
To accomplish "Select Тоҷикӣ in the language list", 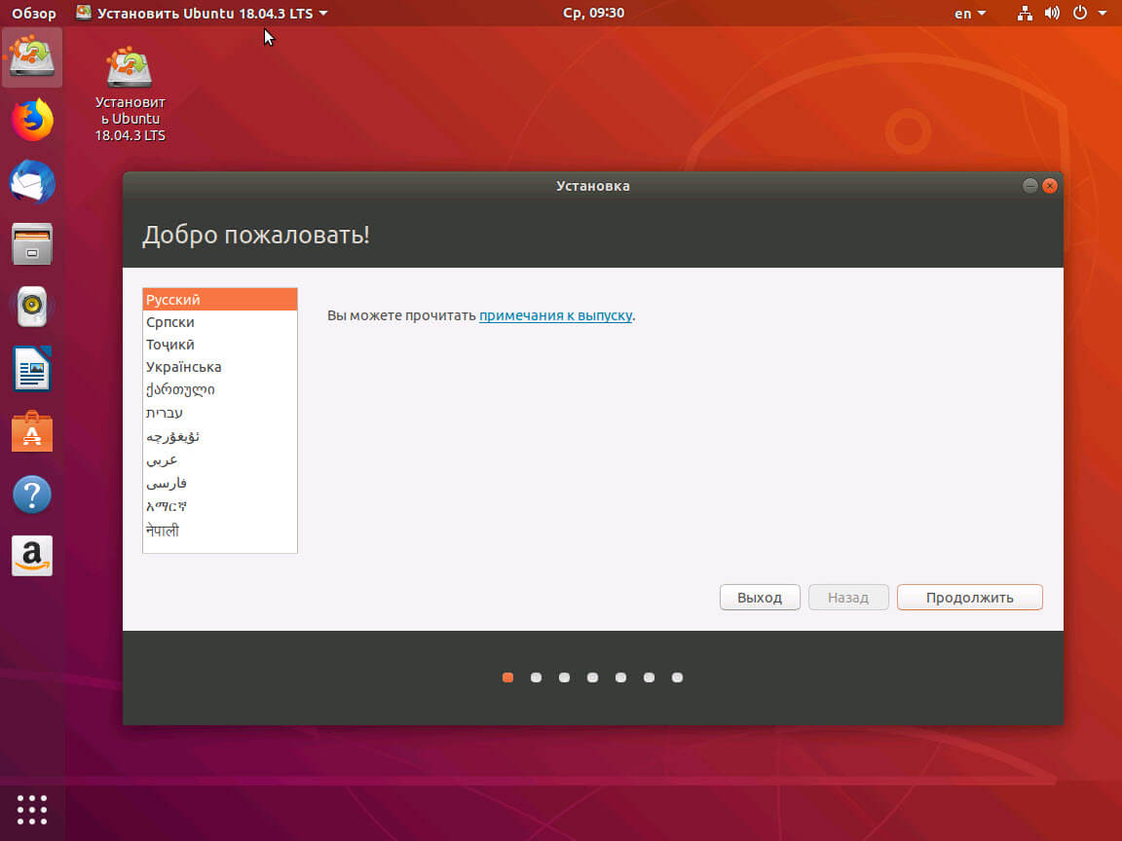I will click(220, 345).
